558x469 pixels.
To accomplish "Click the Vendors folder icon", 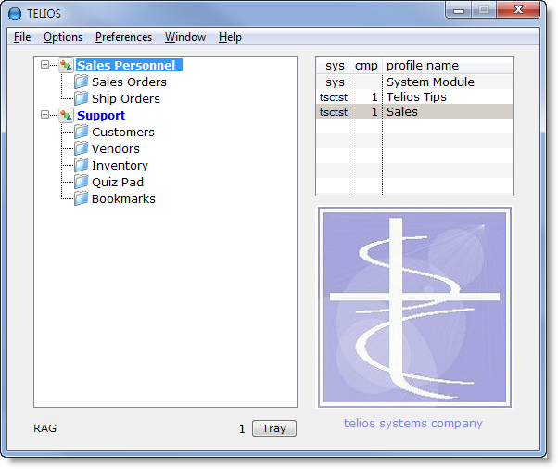I will coord(82,149).
